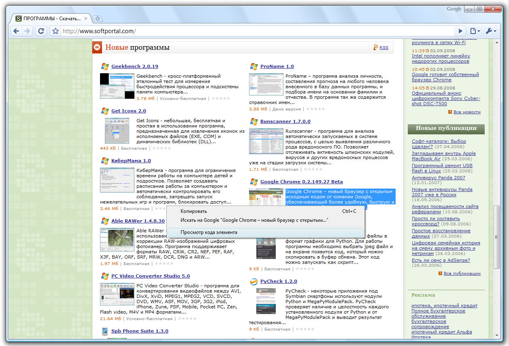Open Intel пополняет линейку недорогих процессоров news
This screenshot has height=346, width=509.
441,58
